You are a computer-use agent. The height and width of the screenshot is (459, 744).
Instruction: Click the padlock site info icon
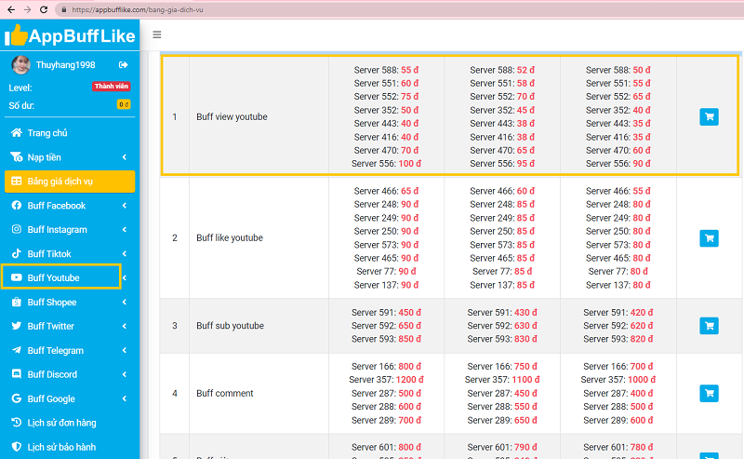pos(63,9)
